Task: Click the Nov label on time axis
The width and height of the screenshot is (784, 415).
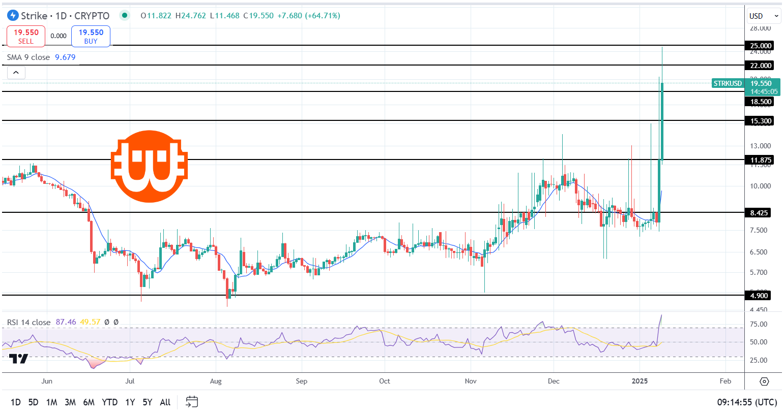Action: click(471, 381)
